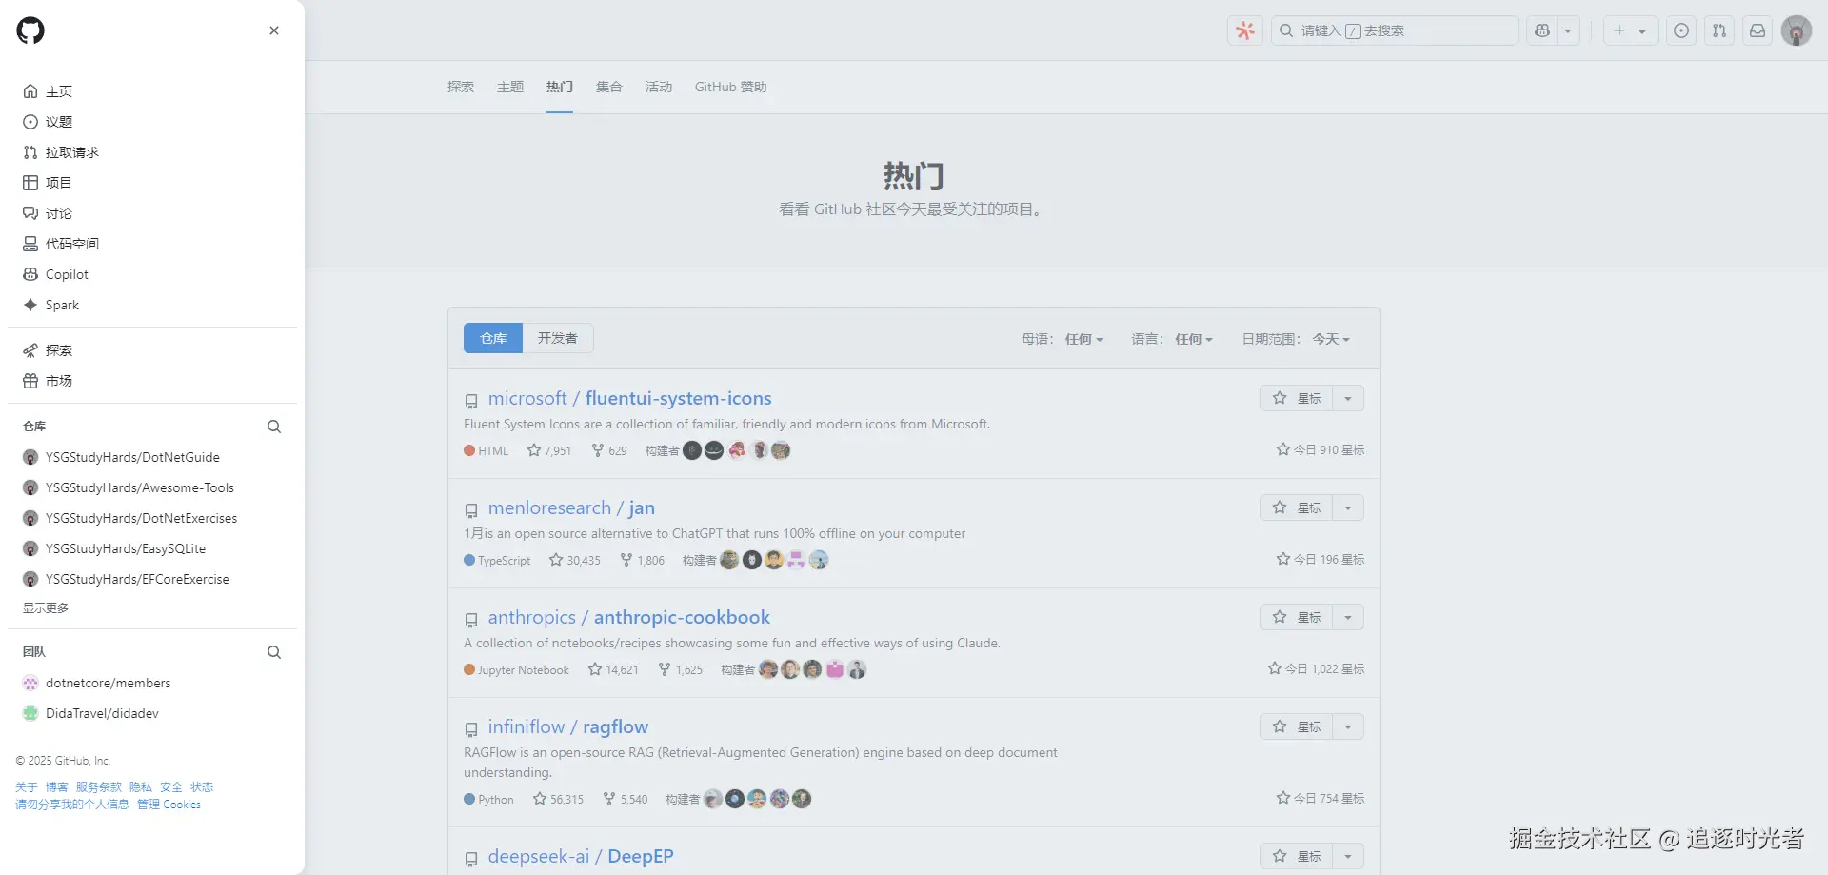Open the 语言 language dropdown
The height and width of the screenshot is (875, 1828).
click(1172, 339)
